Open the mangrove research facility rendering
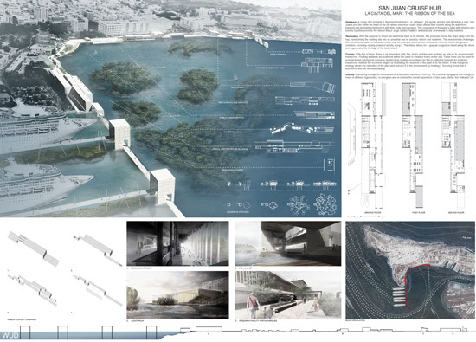This screenshot has height=342, width=476. pyautogui.click(x=288, y=294)
